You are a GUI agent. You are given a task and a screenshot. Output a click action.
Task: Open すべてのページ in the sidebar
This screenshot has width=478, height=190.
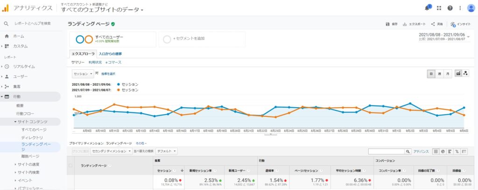34,130
